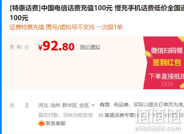
Task: Click the 中国电信话费充值100元 product title
Action: tap(77, 8)
